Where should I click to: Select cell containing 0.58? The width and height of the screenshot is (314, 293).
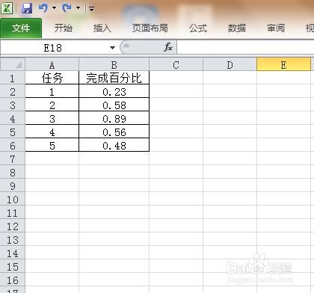114,105
